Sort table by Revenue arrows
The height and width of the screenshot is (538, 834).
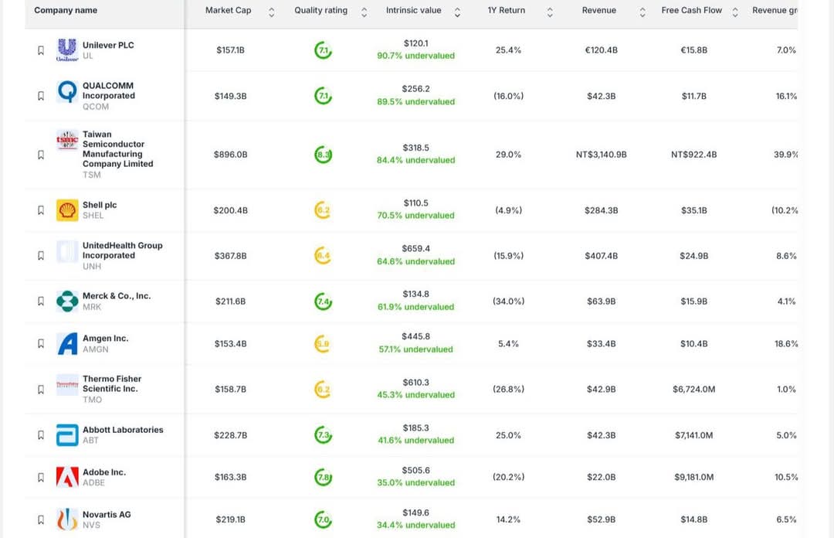click(x=642, y=12)
